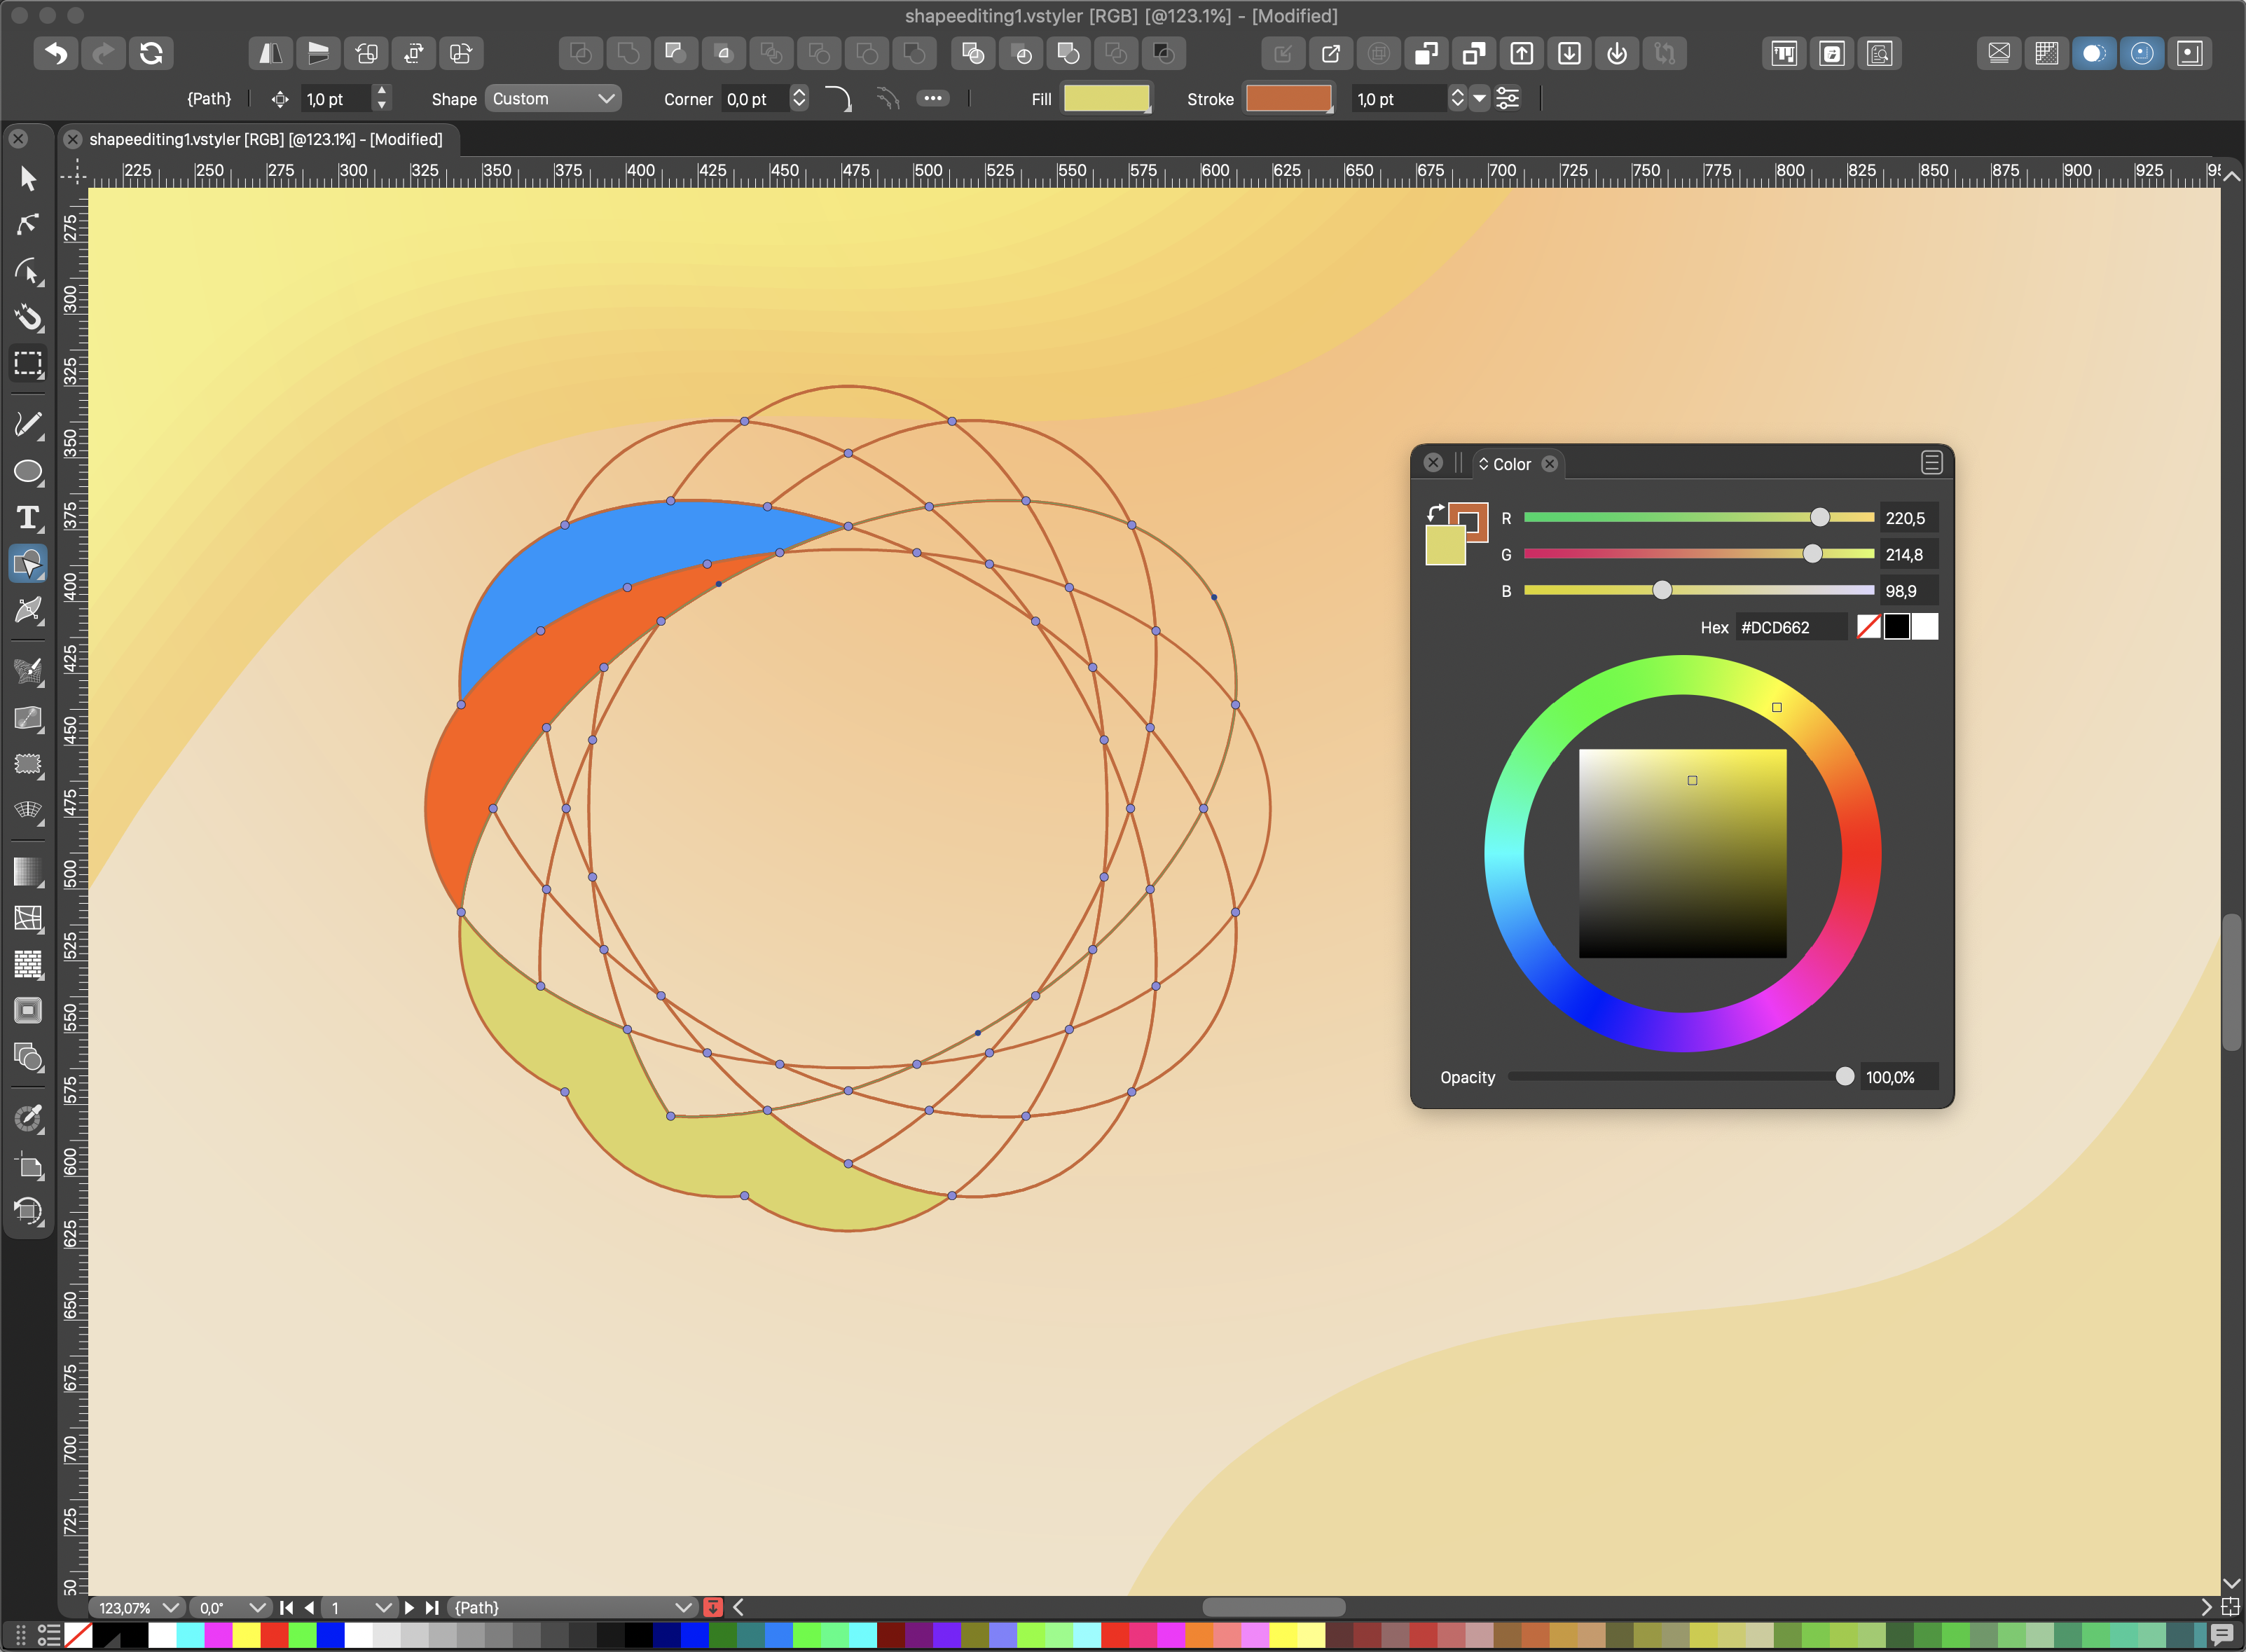Select the Node editing tool
Screen dimensions: 2246x1652
pos(28,224)
